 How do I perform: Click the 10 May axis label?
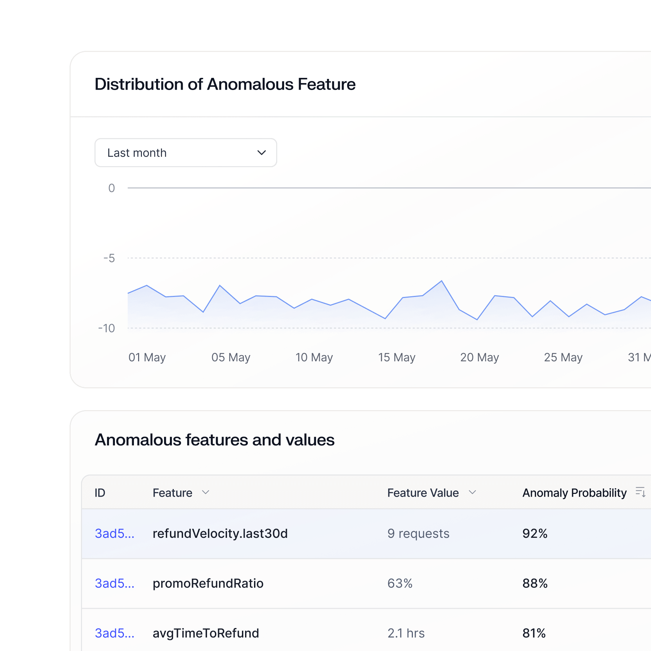pos(314,357)
